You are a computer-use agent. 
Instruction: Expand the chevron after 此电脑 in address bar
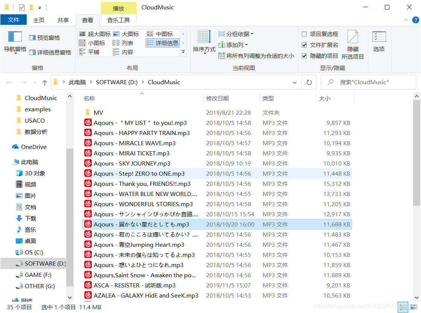[91, 82]
